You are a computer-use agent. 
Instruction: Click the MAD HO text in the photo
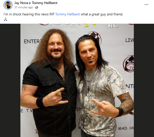point(126,128)
